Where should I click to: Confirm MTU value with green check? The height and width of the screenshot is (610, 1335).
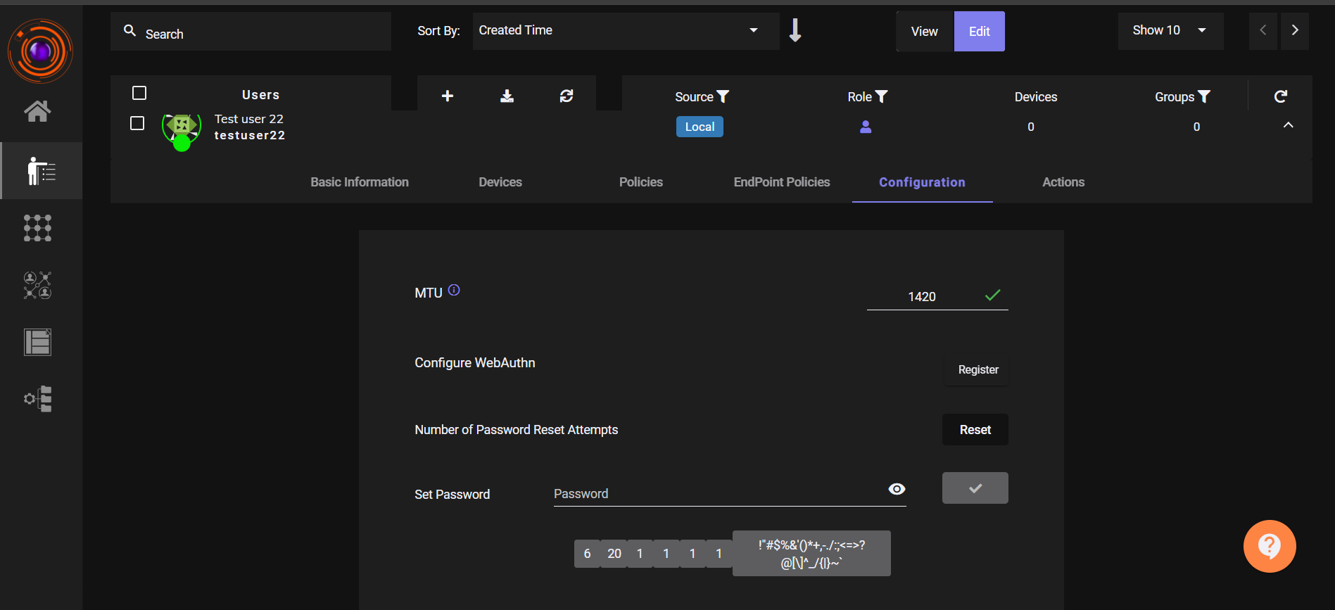coord(992,296)
